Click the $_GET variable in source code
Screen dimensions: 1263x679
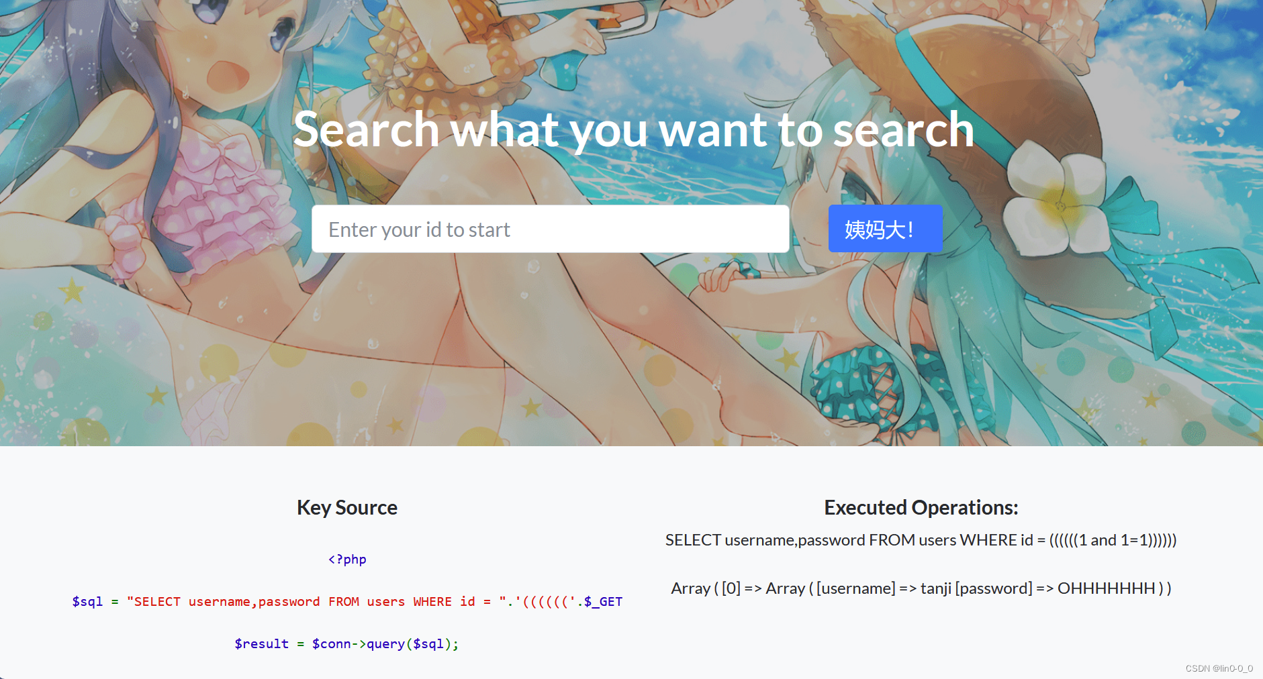point(603,602)
